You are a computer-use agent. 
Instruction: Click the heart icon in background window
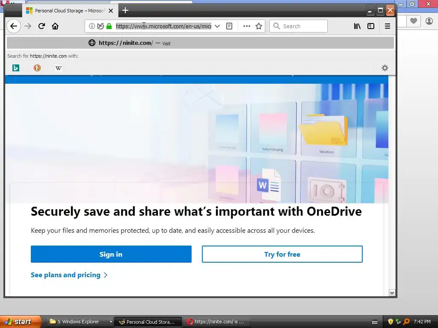point(414,20)
